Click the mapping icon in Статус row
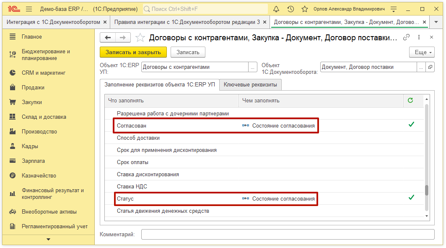The image size is (446, 248). tap(246, 198)
